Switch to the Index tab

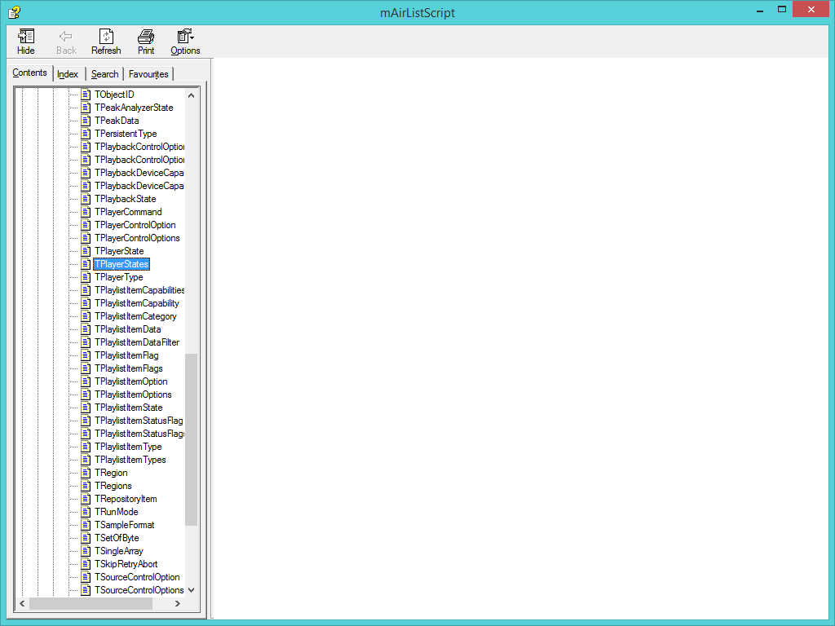click(68, 74)
